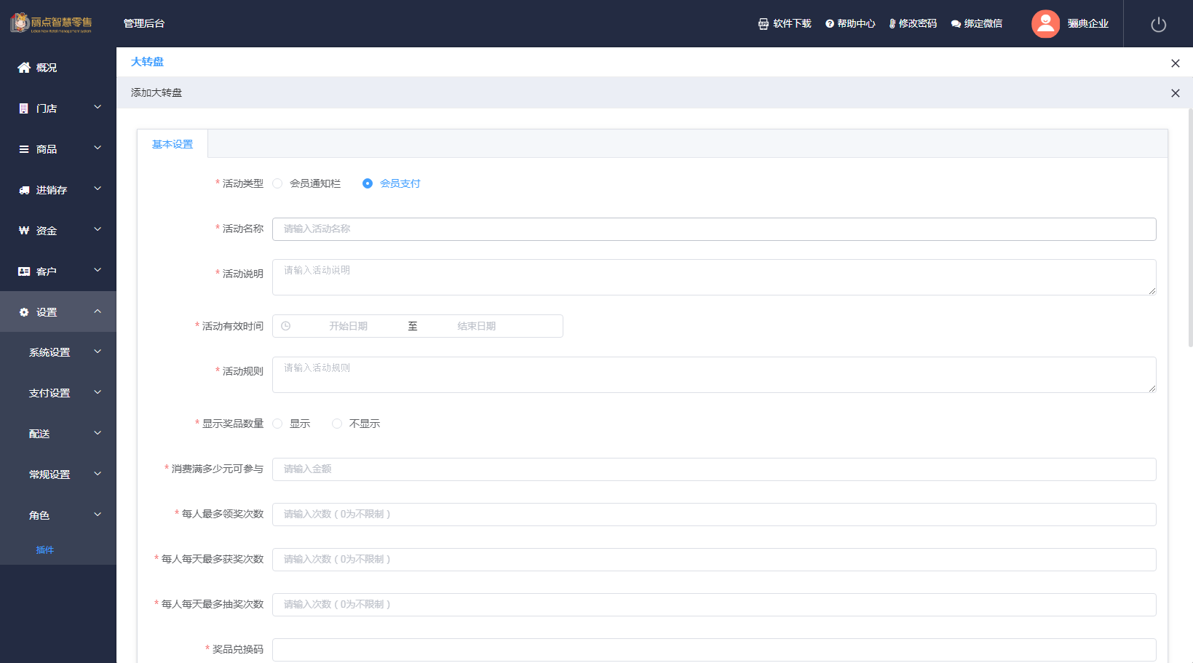Collapse the 设置 menu chevron
1193x663 pixels.
(98, 311)
